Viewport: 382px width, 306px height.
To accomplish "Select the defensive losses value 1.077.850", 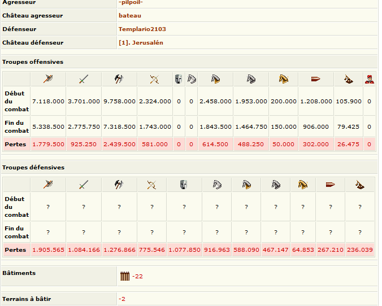I will pyautogui.click(x=184, y=250).
